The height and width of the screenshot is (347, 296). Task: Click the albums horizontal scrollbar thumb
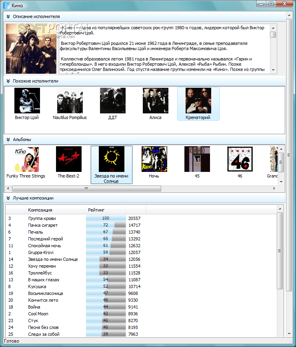click(x=86, y=189)
